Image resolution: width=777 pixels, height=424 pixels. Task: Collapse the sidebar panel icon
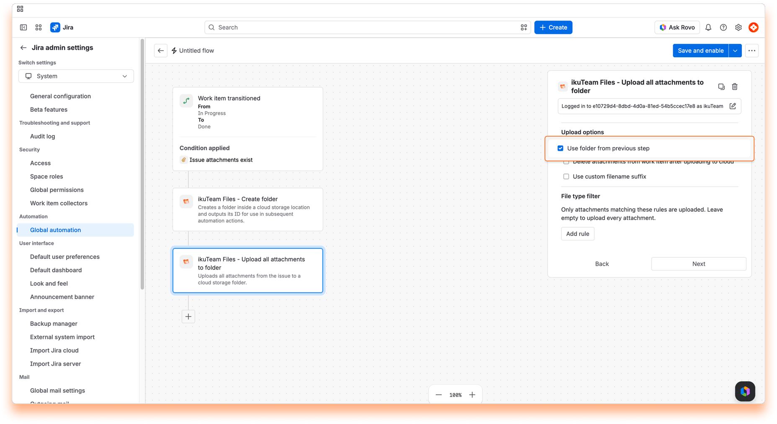click(23, 27)
